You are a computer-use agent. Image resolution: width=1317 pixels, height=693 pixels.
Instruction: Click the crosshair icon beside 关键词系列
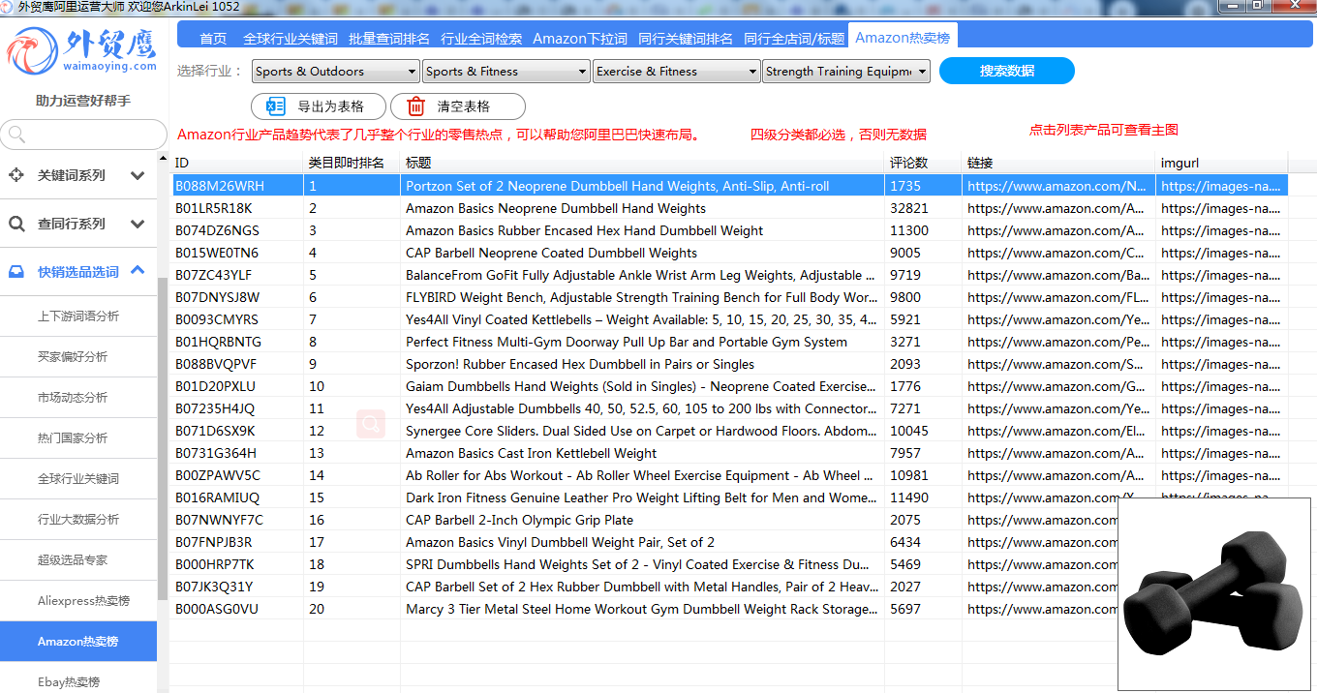click(16, 175)
